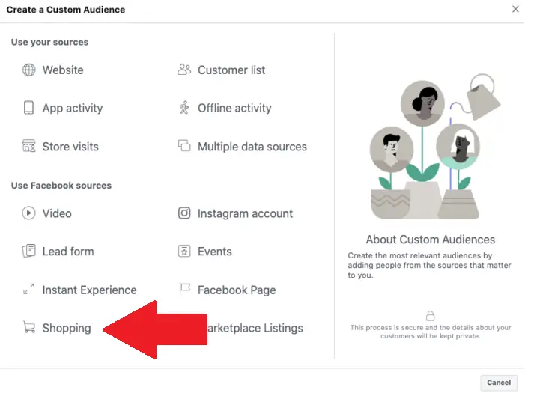Click the walking person Offline activity icon
Viewport: 537px width, 393px height.
pos(184,108)
